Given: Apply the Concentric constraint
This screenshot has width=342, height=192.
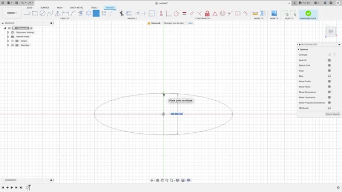Looking at the screenshot, I should 222,13.
